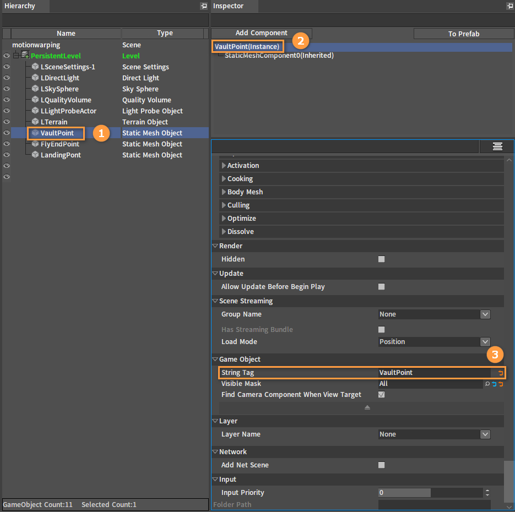Screen dimensions: 515x512
Task: Click the PersistentLevel level icon
Action: pyautogui.click(x=25, y=55)
